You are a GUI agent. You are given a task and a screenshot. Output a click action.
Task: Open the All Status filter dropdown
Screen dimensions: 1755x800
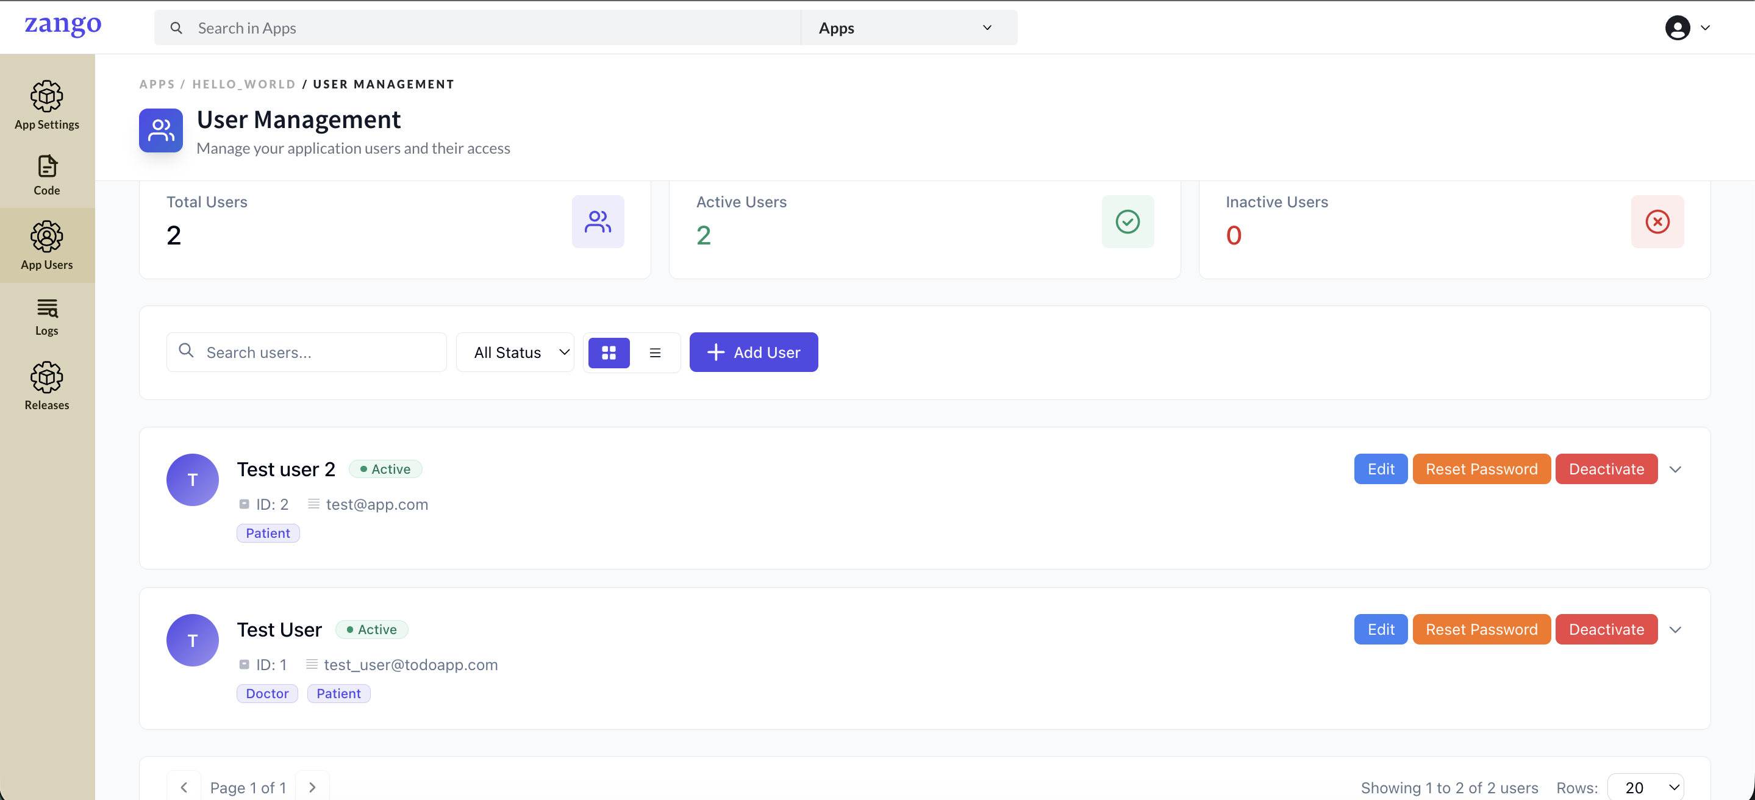(515, 352)
